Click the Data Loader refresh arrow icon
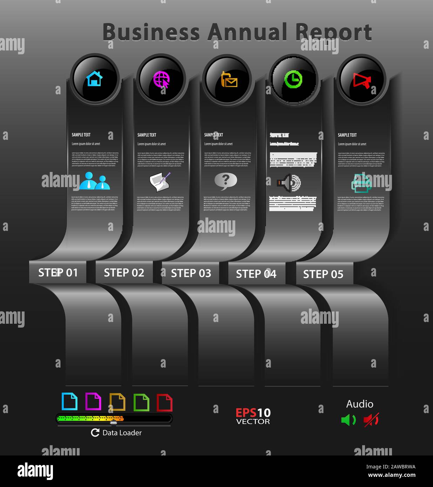This screenshot has height=487, width=433. coord(95,433)
